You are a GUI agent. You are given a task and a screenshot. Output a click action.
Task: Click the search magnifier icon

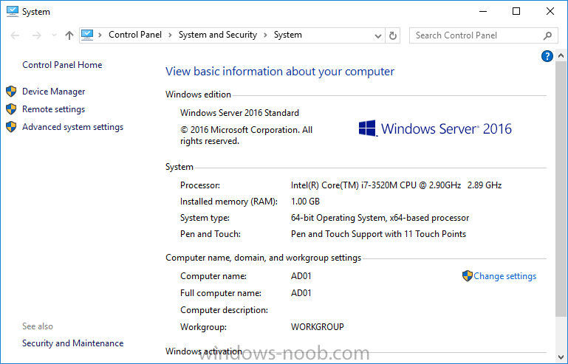[547, 35]
